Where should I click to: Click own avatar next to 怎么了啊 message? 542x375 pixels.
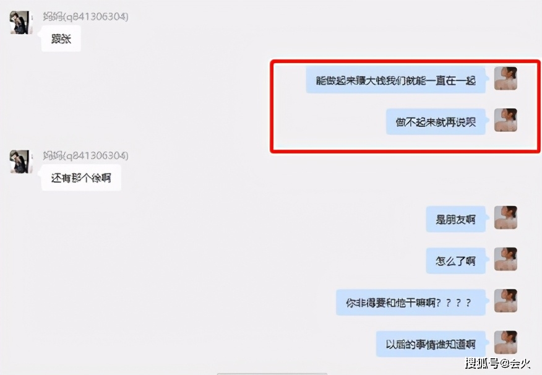(505, 259)
